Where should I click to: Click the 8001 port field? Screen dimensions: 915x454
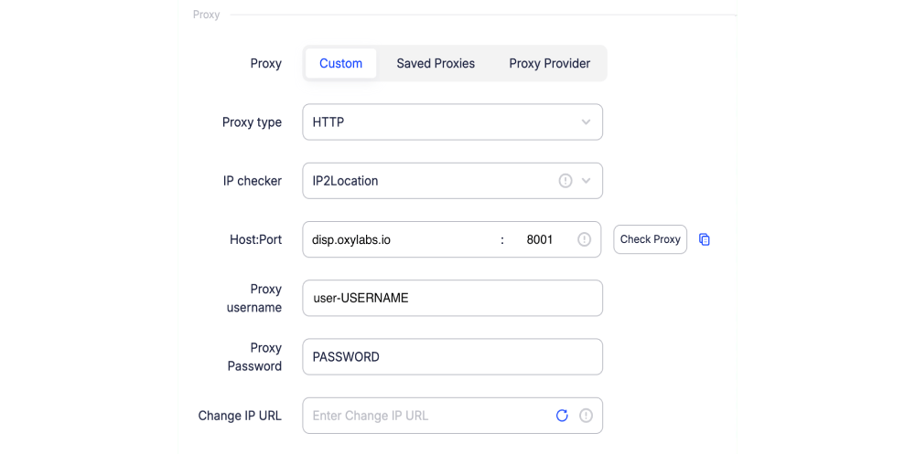click(x=540, y=239)
